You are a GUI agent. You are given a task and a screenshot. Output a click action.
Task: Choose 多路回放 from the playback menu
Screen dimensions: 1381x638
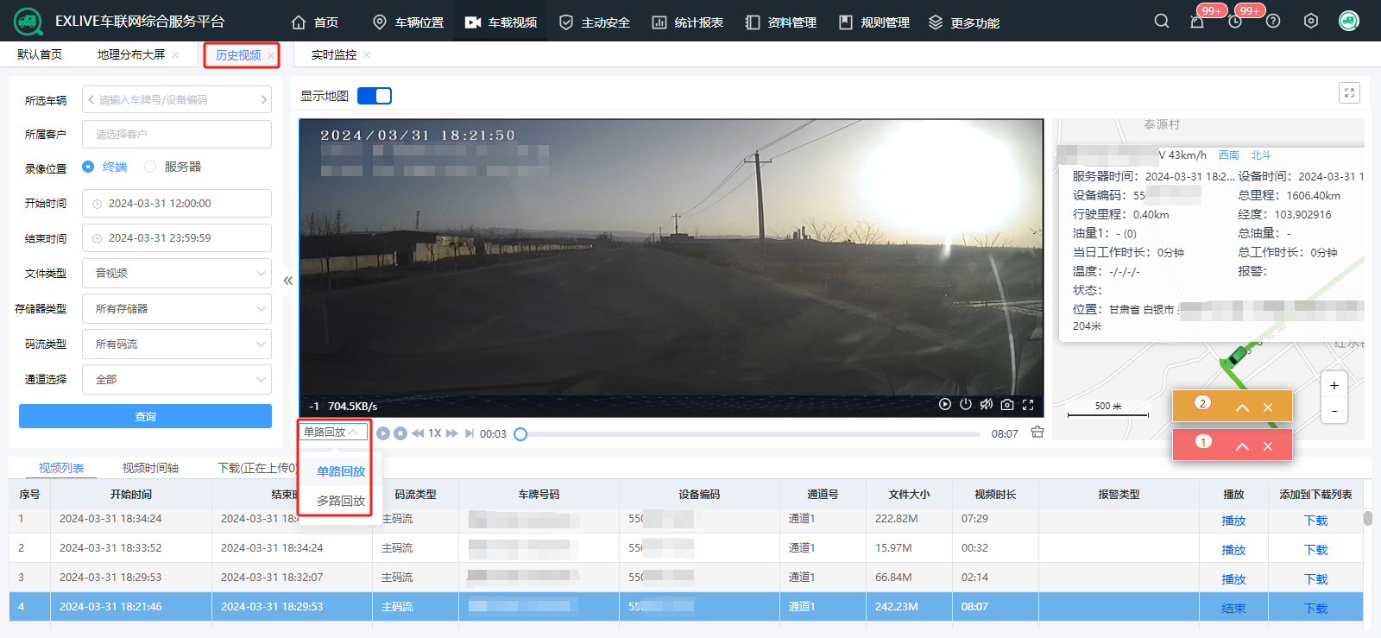tap(340, 501)
